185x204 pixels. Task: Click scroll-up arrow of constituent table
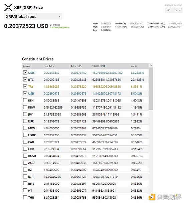151,65
